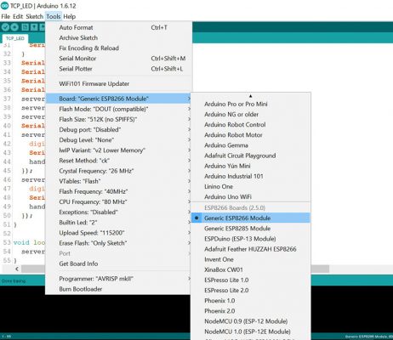The height and width of the screenshot is (340, 393).
Task: Open the Sketch menu
Action: point(35,16)
